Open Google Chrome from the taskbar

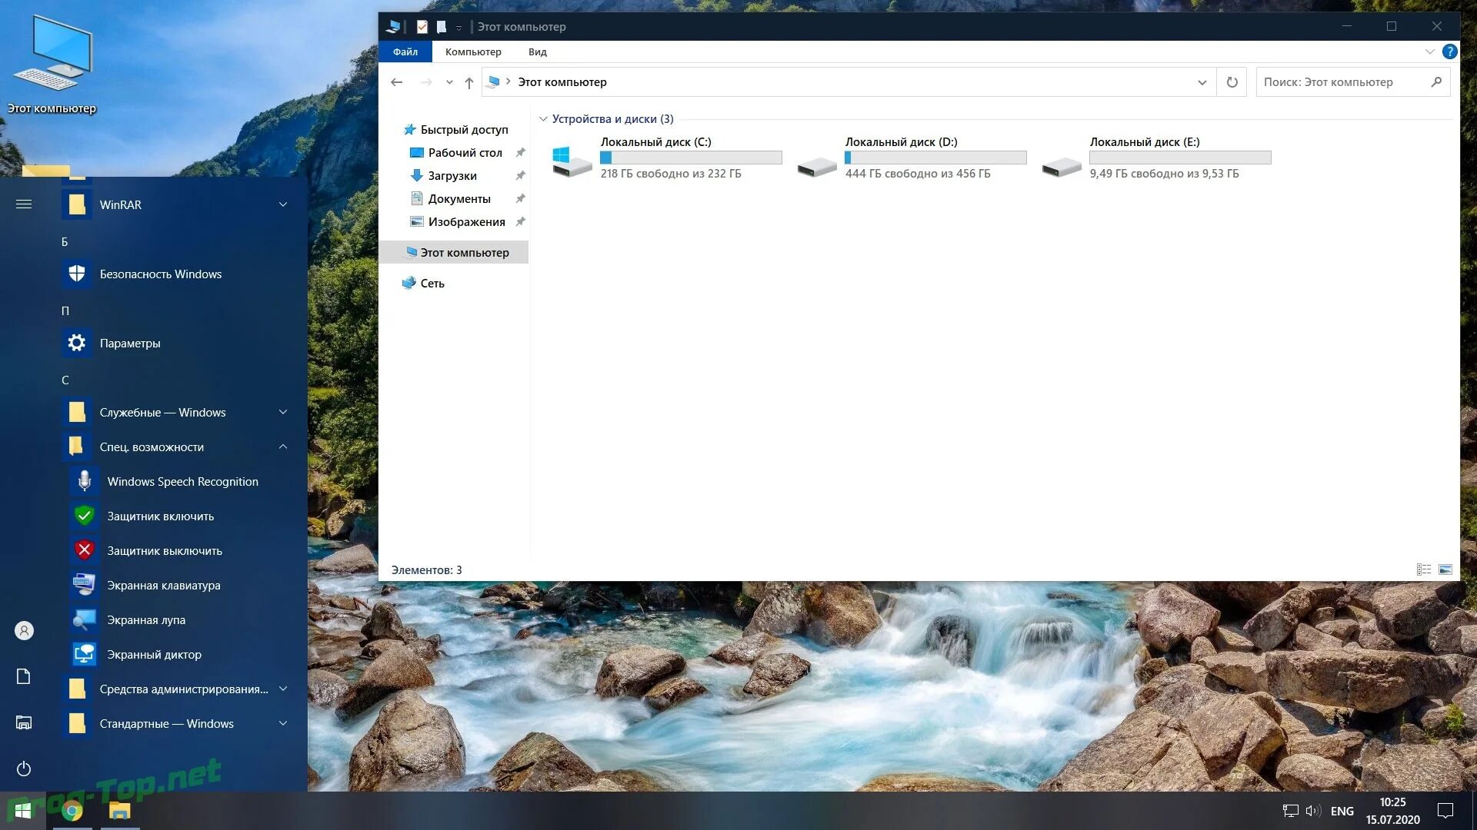pyautogui.click(x=73, y=811)
